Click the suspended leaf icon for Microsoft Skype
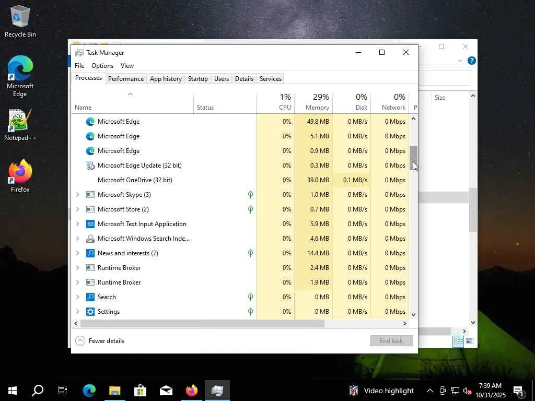Image resolution: width=535 pixels, height=401 pixels. 250,195
